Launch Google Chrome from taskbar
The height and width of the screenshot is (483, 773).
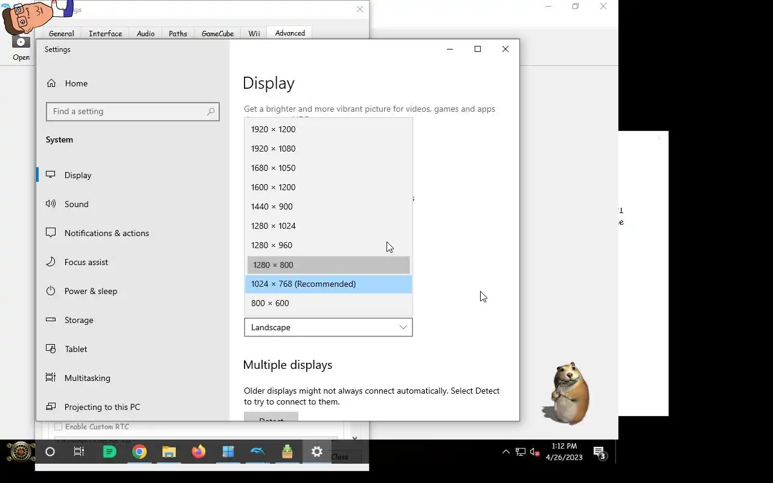140,452
